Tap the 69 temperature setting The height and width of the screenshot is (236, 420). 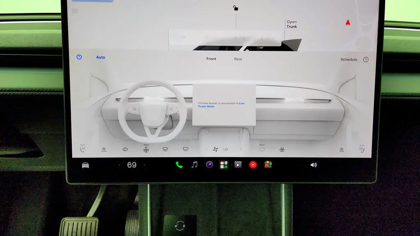[x=132, y=165]
